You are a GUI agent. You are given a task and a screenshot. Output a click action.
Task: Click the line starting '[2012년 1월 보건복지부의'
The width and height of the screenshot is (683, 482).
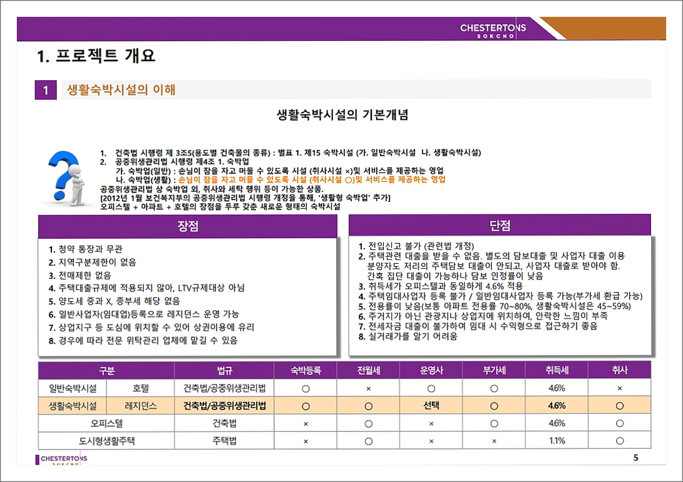tap(245, 198)
